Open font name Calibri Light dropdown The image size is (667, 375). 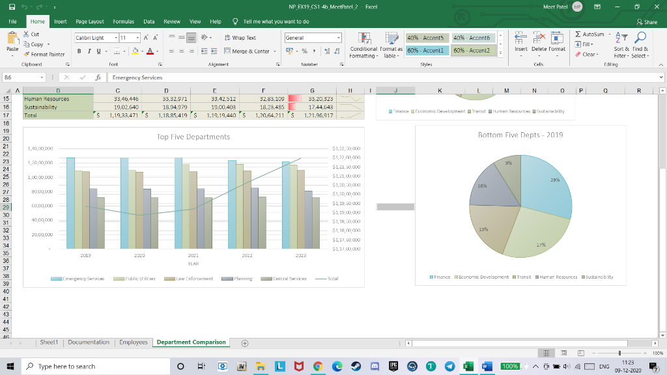click(116, 38)
